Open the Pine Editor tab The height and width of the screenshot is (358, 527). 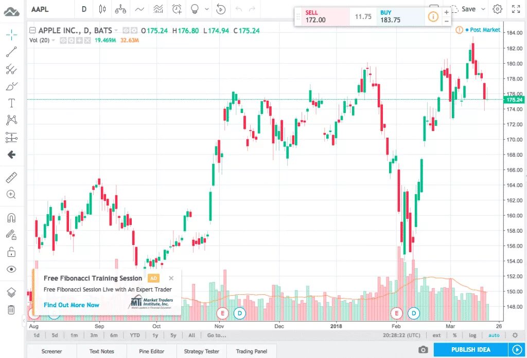pyautogui.click(x=152, y=351)
